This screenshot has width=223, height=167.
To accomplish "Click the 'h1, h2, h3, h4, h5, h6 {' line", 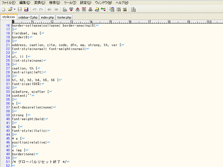I will pos(35,80).
